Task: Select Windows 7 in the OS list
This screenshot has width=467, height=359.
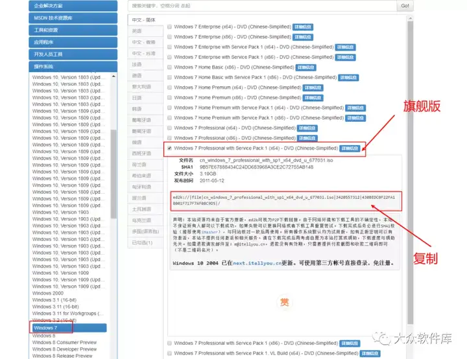Action: tap(69, 328)
